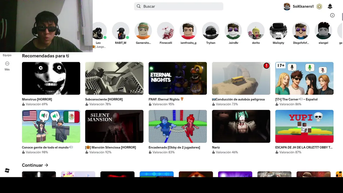
Task: Open Subconsciente [HORROR] game thumbnail
Action: point(114,78)
